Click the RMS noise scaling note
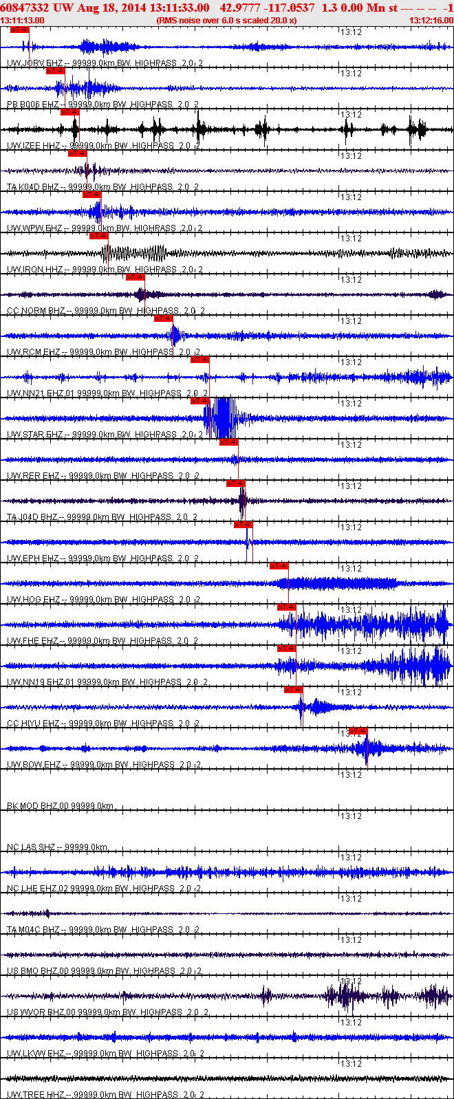 (x=227, y=21)
